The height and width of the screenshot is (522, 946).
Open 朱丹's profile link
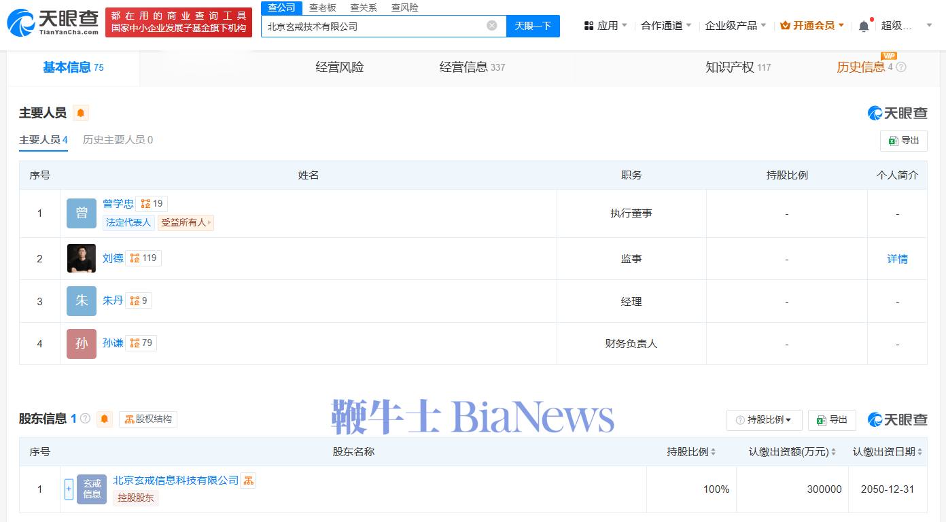113,300
